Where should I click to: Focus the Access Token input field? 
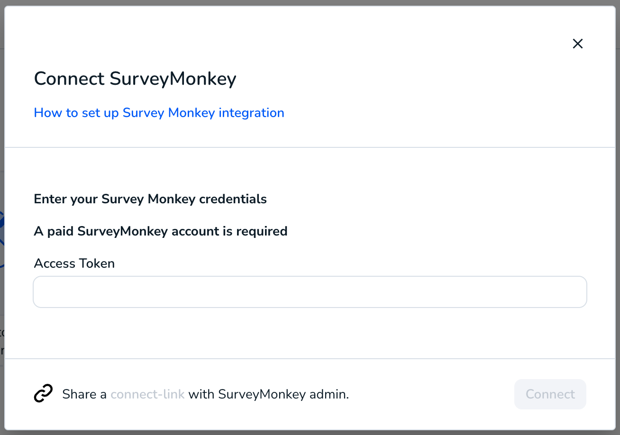(310, 292)
